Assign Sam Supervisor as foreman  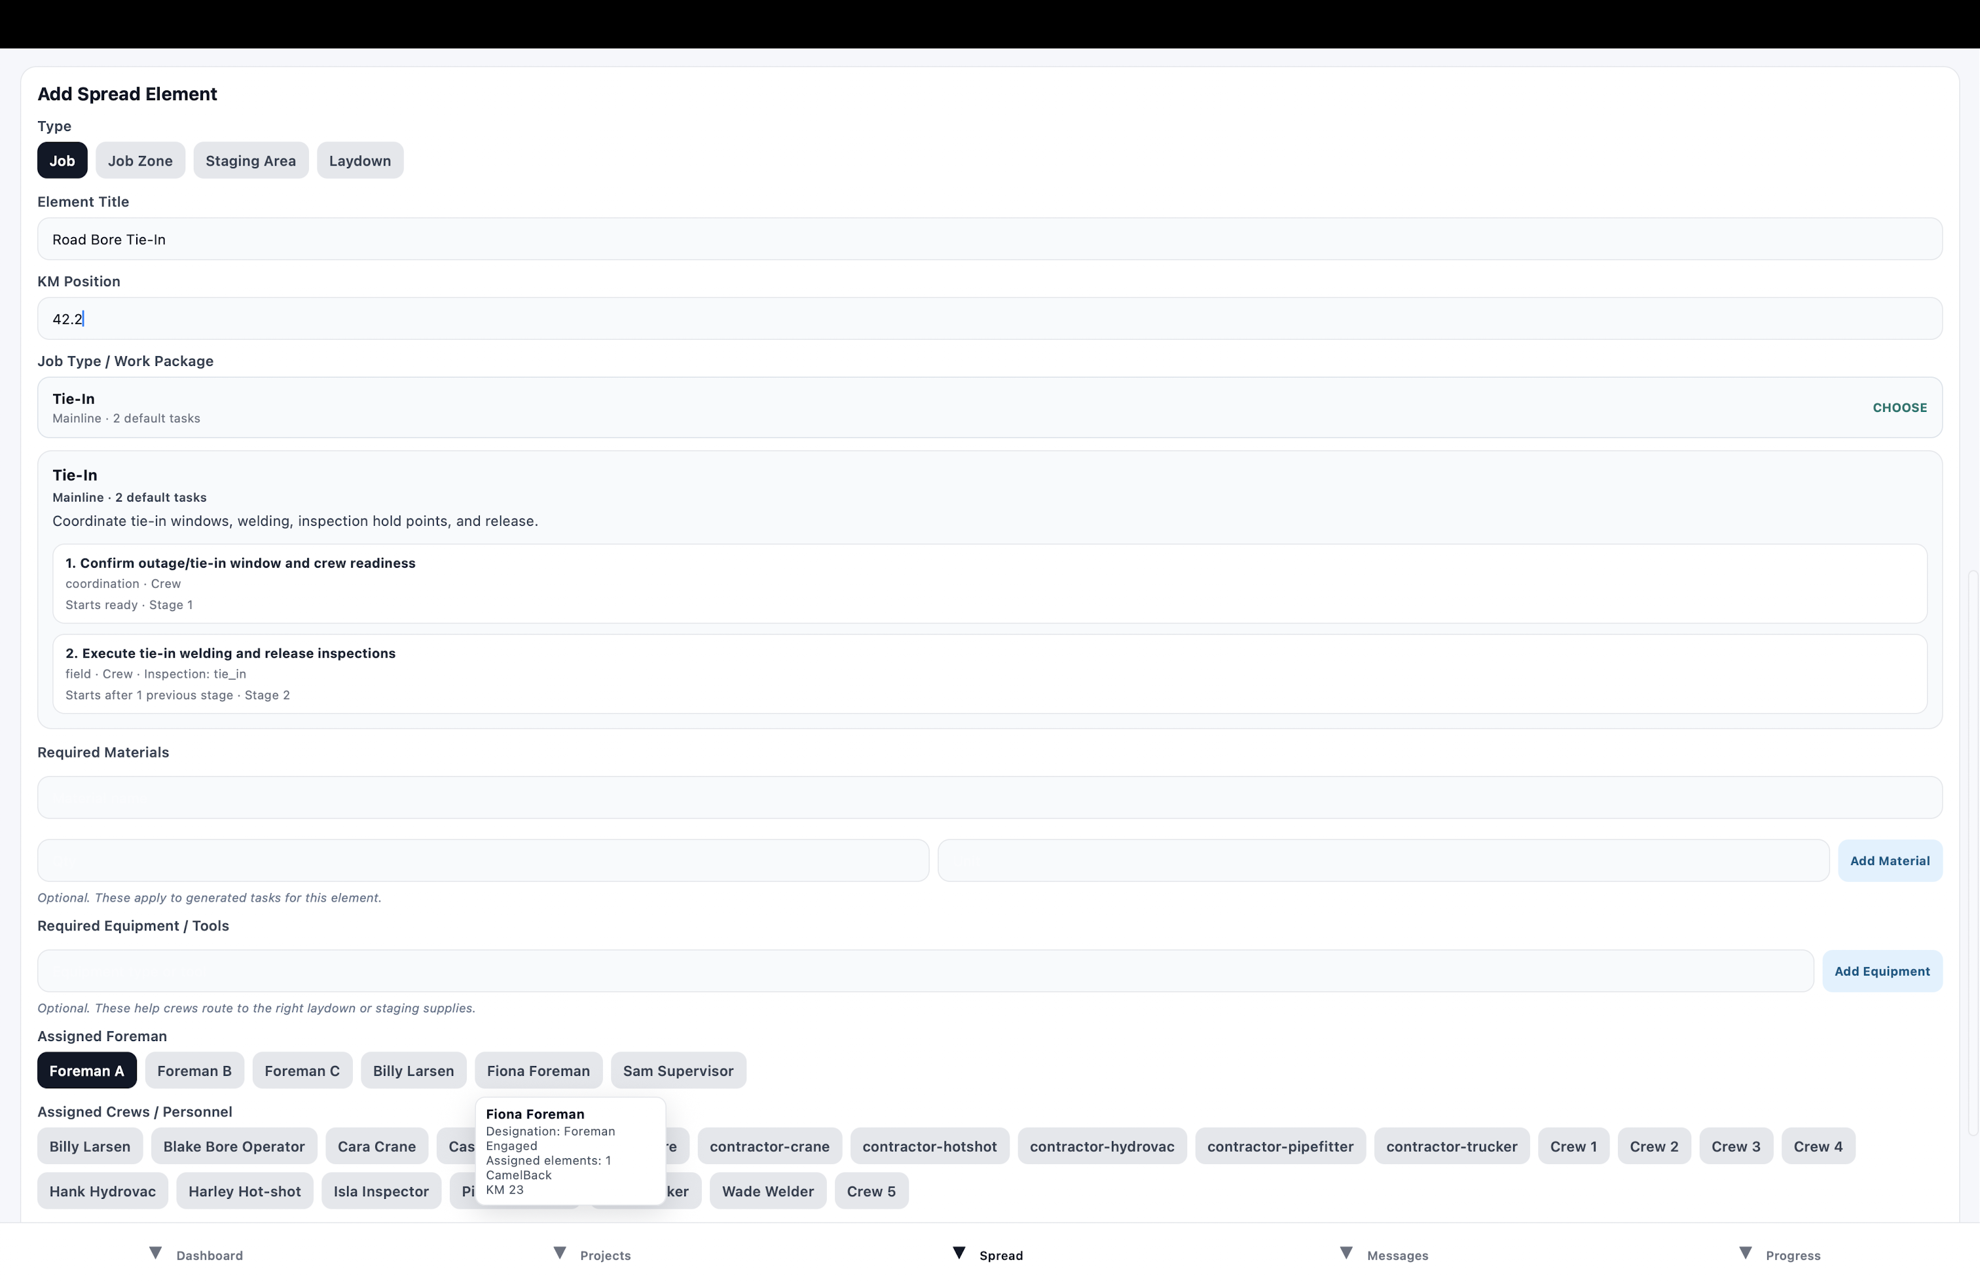pos(678,1071)
